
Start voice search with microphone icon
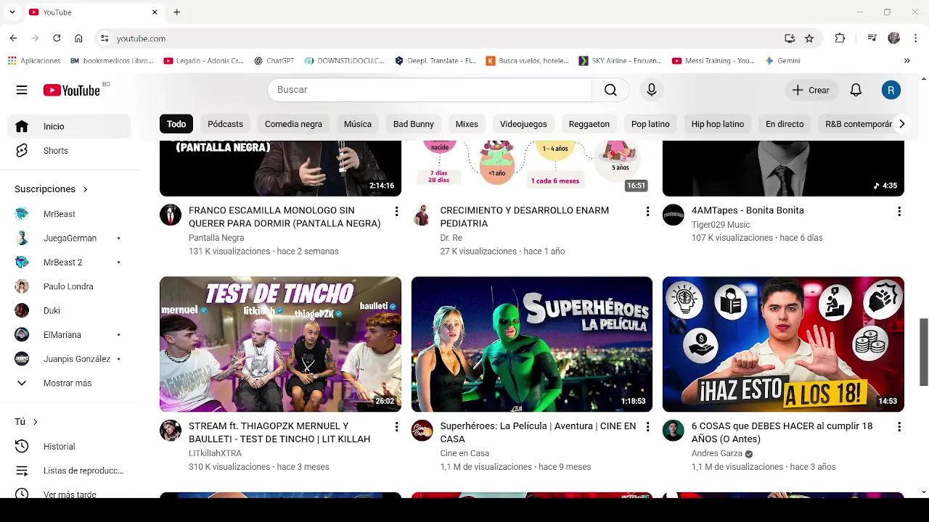[652, 90]
